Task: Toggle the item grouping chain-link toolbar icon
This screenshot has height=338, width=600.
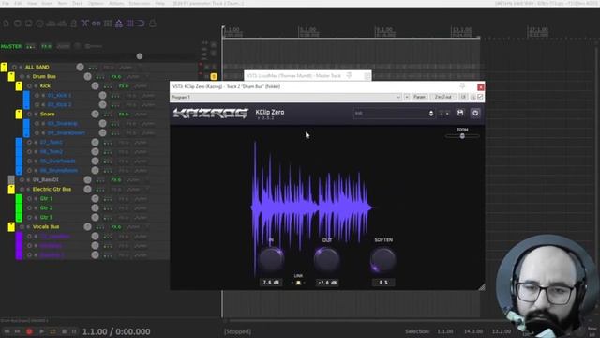Action: 96,23
